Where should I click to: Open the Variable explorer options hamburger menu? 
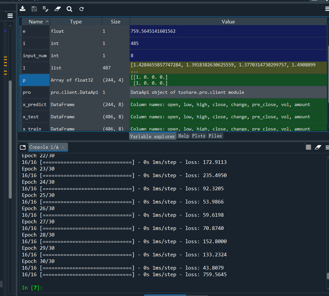(327, 9)
